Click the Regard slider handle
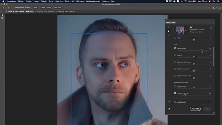This screenshot has width=222, height=125. (x=194, y=57)
